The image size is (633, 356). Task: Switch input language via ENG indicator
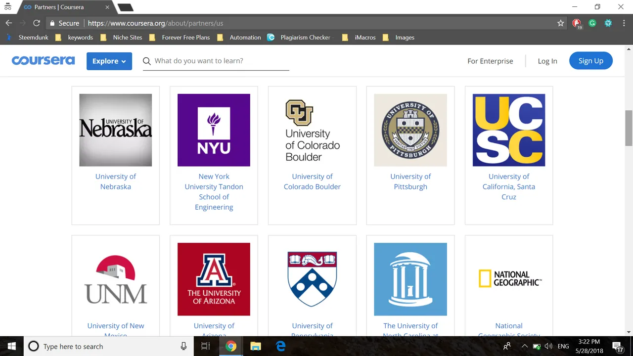point(563,347)
